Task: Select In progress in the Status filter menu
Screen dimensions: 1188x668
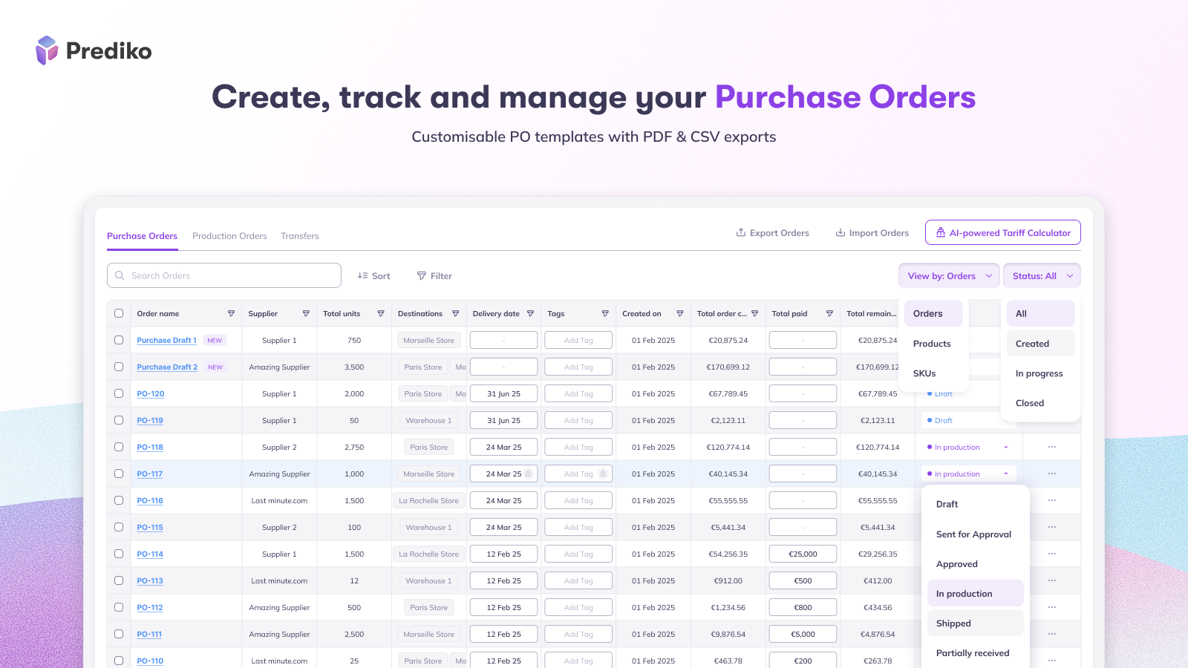Action: (1041, 373)
